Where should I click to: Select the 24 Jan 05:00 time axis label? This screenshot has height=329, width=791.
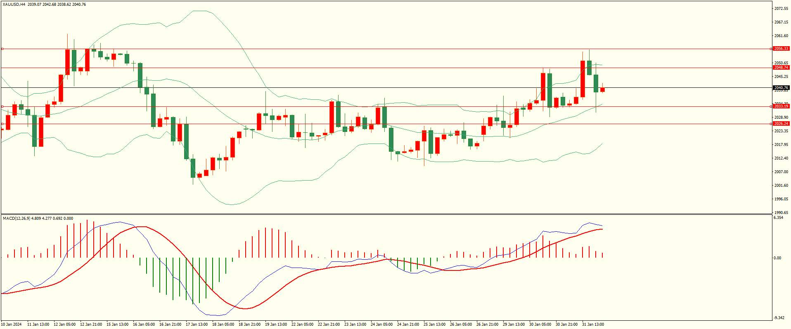(x=381, y=324)
